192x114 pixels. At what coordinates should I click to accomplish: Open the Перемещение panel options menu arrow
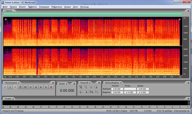coord(53,82)
